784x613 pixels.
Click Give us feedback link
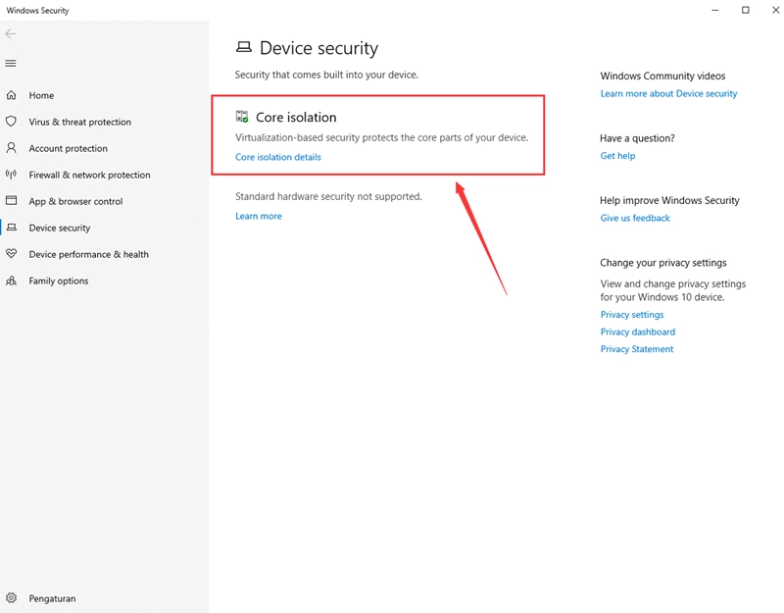pyautogui.click(x=635, y=218)
